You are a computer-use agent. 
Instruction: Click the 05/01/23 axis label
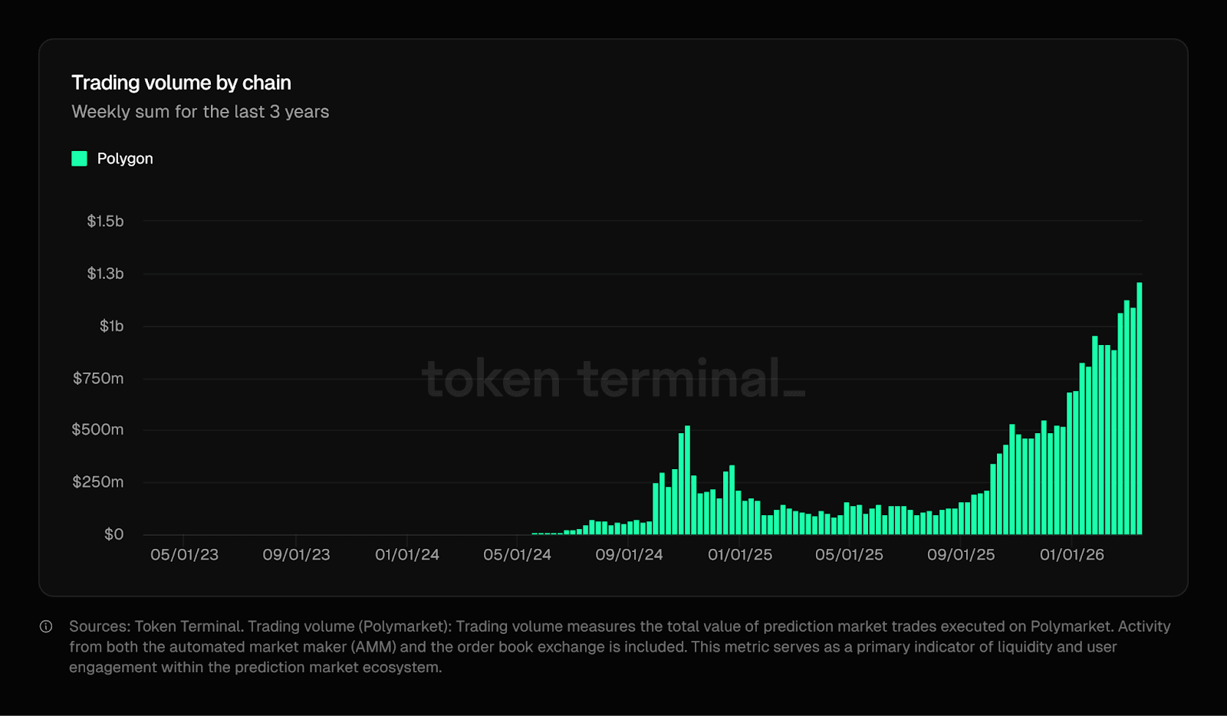[x=184, y=554]
